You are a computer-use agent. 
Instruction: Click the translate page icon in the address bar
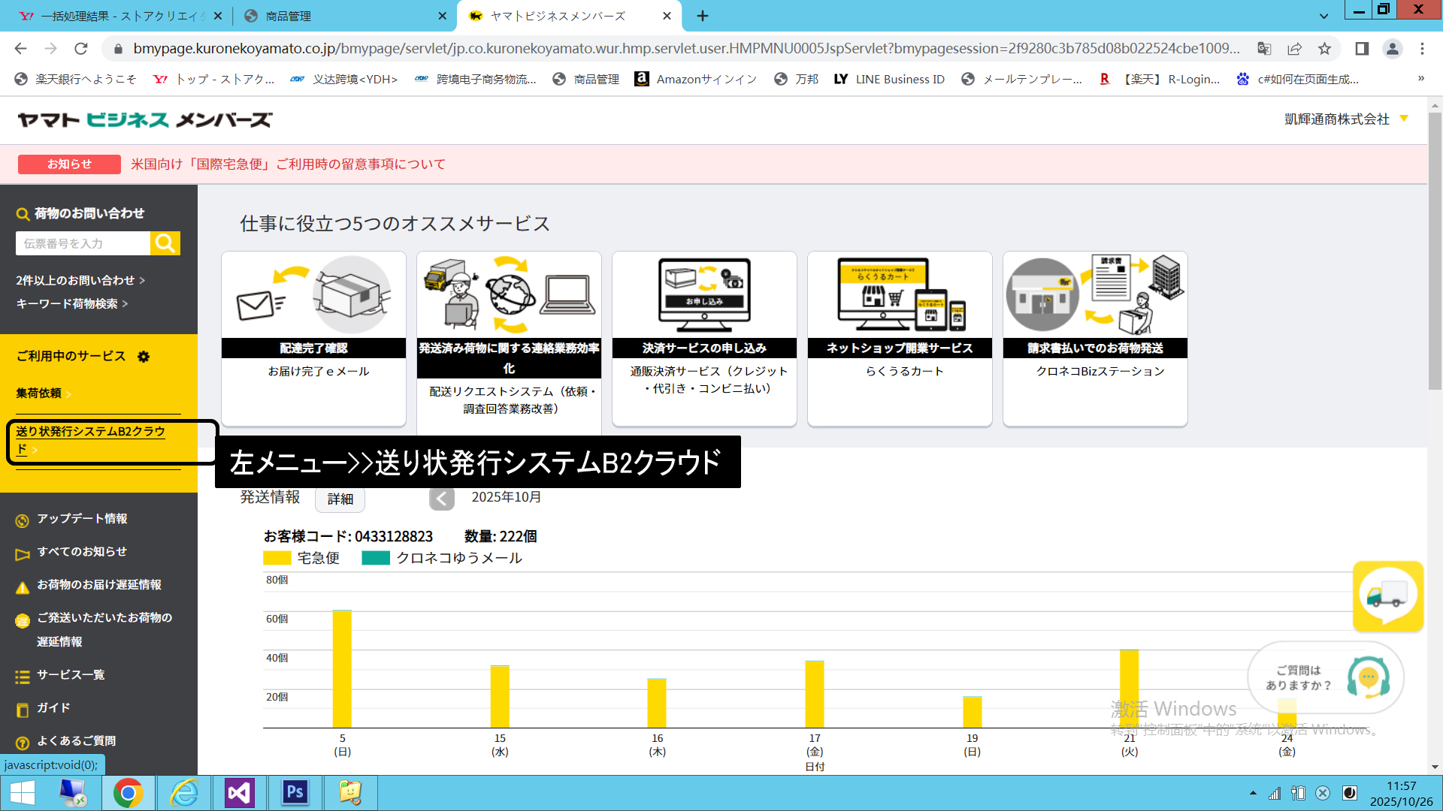1264,49
